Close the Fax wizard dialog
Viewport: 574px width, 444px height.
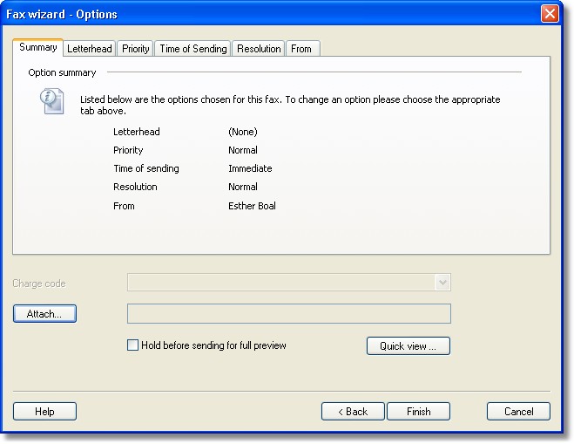pyautogui.click(x=550, y=14)
